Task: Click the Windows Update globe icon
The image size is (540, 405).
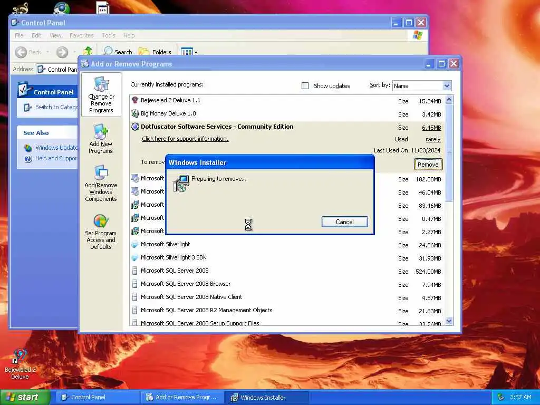Action: point(28,148)
